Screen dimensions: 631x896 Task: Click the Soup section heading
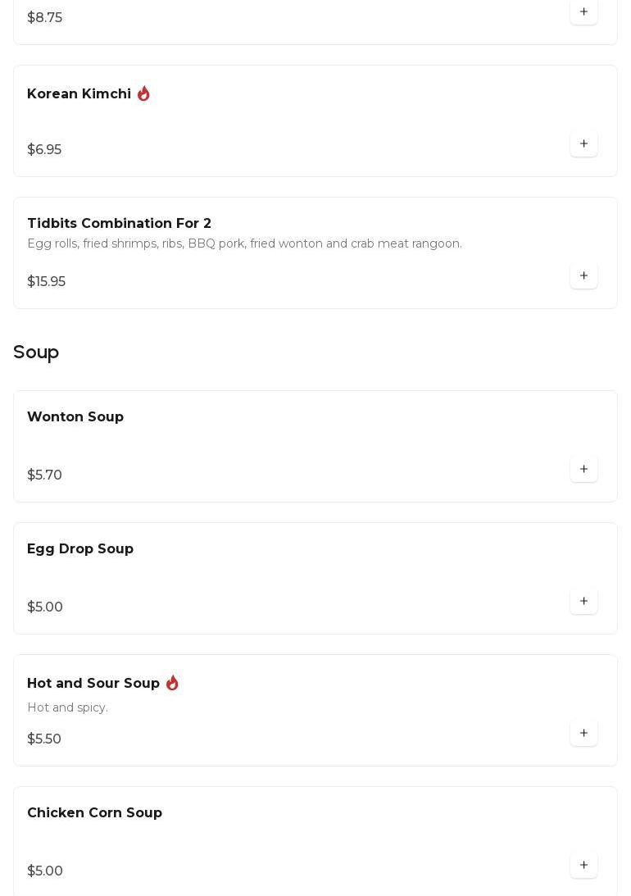(36, 352)
